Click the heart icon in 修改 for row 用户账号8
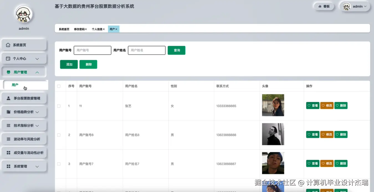374x192 pixels. pyautogui.click(x=323, y=134)
